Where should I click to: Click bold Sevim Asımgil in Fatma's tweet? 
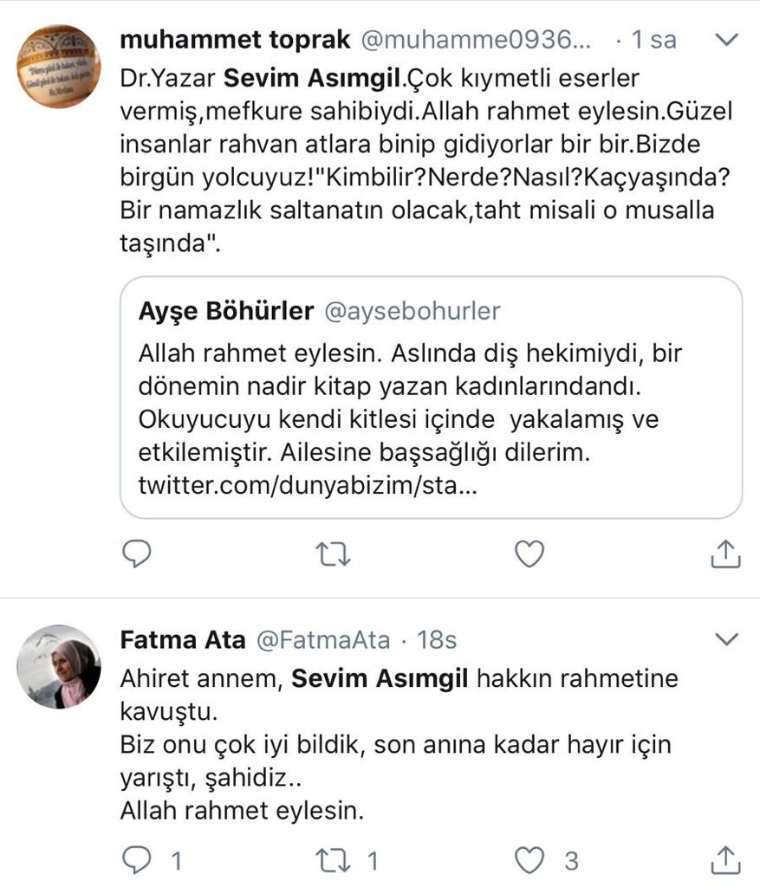pyautogui.click(x=379, y=678)
